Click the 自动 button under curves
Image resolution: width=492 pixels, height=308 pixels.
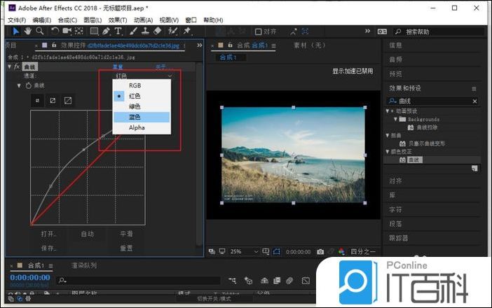[x=87, y=234]
